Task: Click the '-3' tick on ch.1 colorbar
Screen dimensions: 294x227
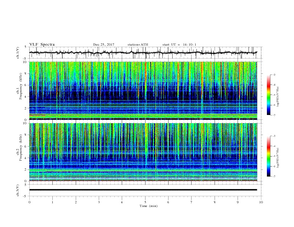Action: coord(274,75)
